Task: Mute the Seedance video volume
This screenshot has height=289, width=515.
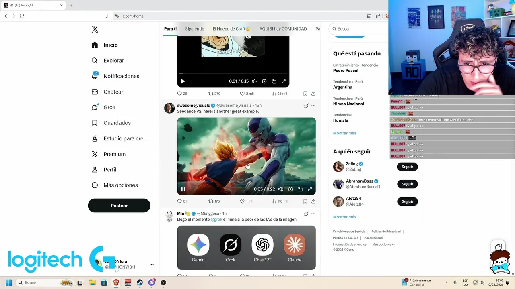Action: click(x=281, y=189)
